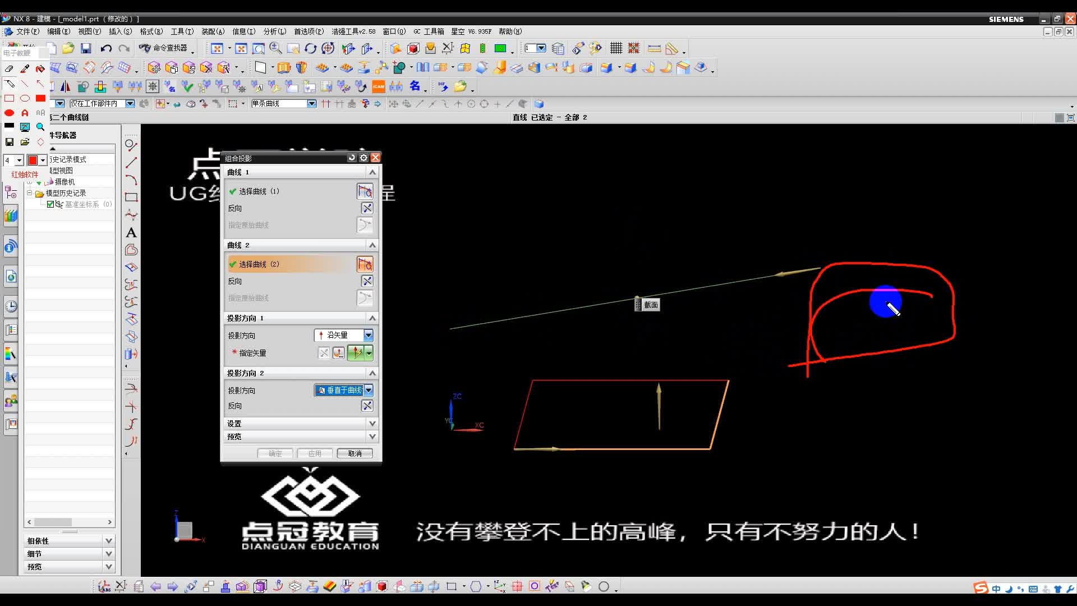Open the 沿矢量 projection direction dropdown
1077x606 pixels.
pyautogui.click(x=368, y=335)
